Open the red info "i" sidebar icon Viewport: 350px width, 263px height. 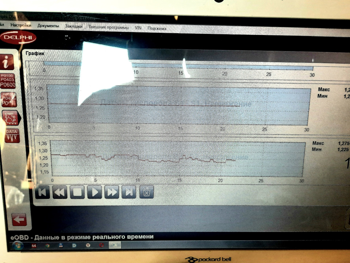pos(7,62)
